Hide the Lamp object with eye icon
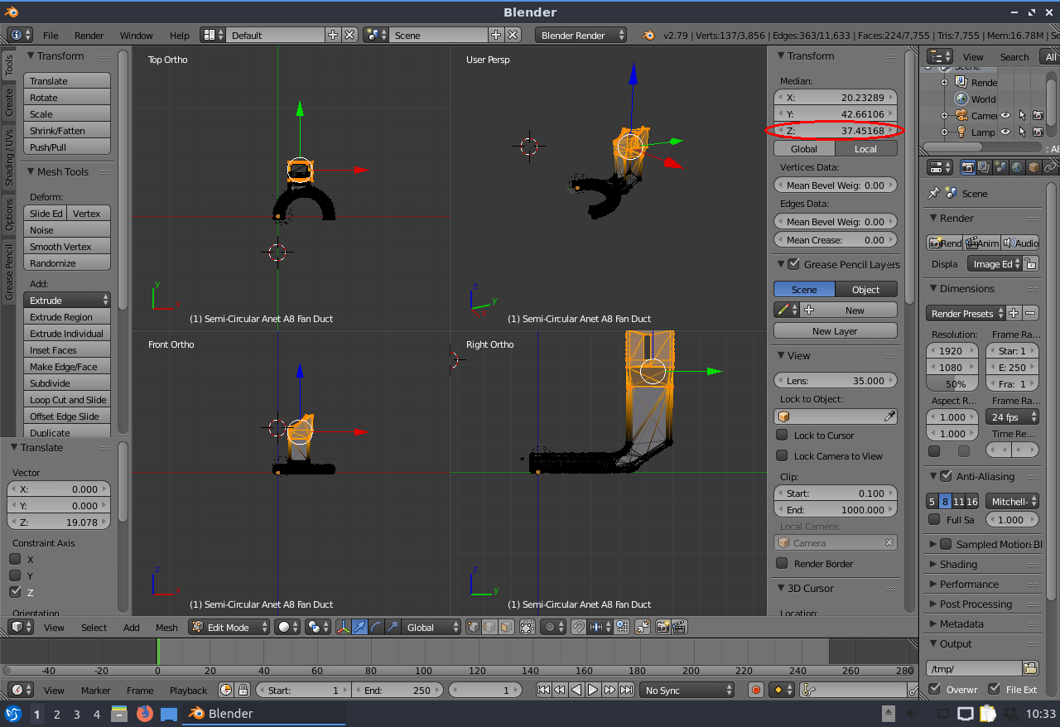 [1005, 132]
